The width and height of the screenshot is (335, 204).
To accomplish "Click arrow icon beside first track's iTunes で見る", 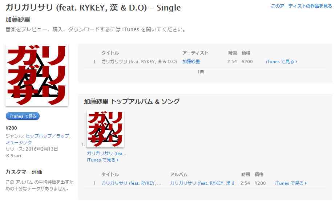I will pos(296,62).
